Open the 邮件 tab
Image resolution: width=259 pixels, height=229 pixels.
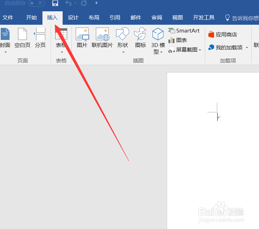tap(136, 17)
